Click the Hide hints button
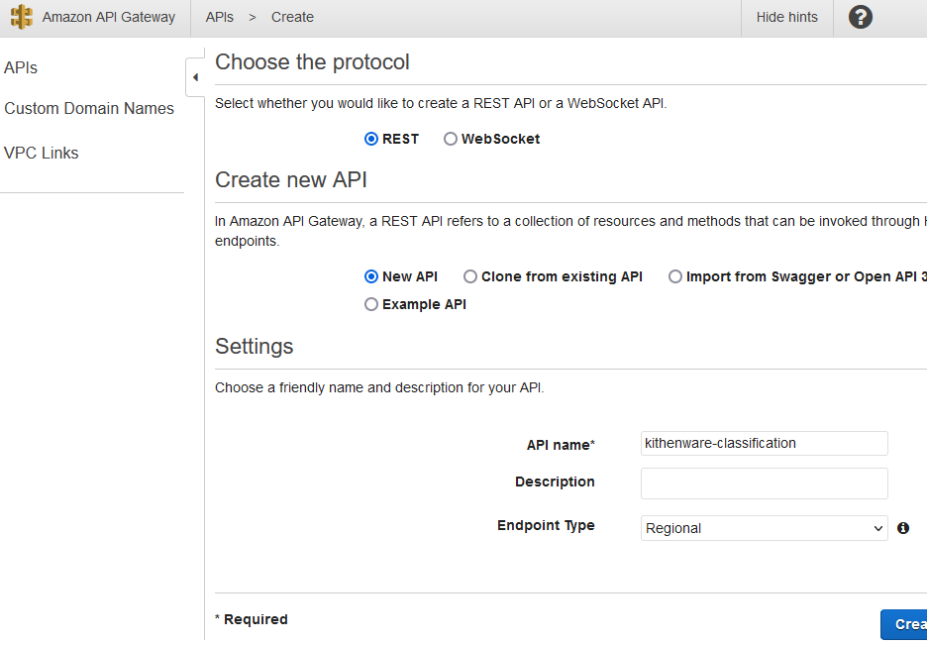This screenshot has height=645, width=927. pos(787,17)
